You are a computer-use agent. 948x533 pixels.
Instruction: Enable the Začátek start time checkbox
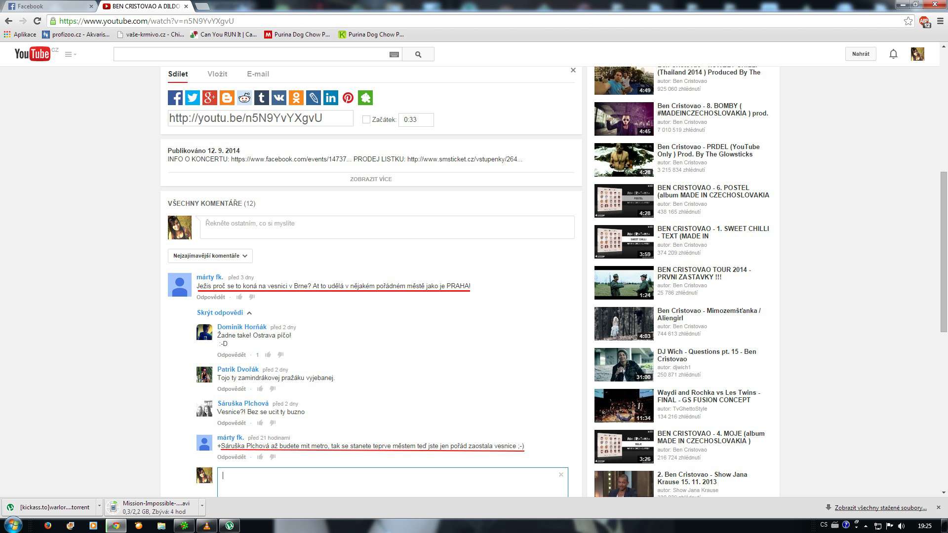coord(366,119)
